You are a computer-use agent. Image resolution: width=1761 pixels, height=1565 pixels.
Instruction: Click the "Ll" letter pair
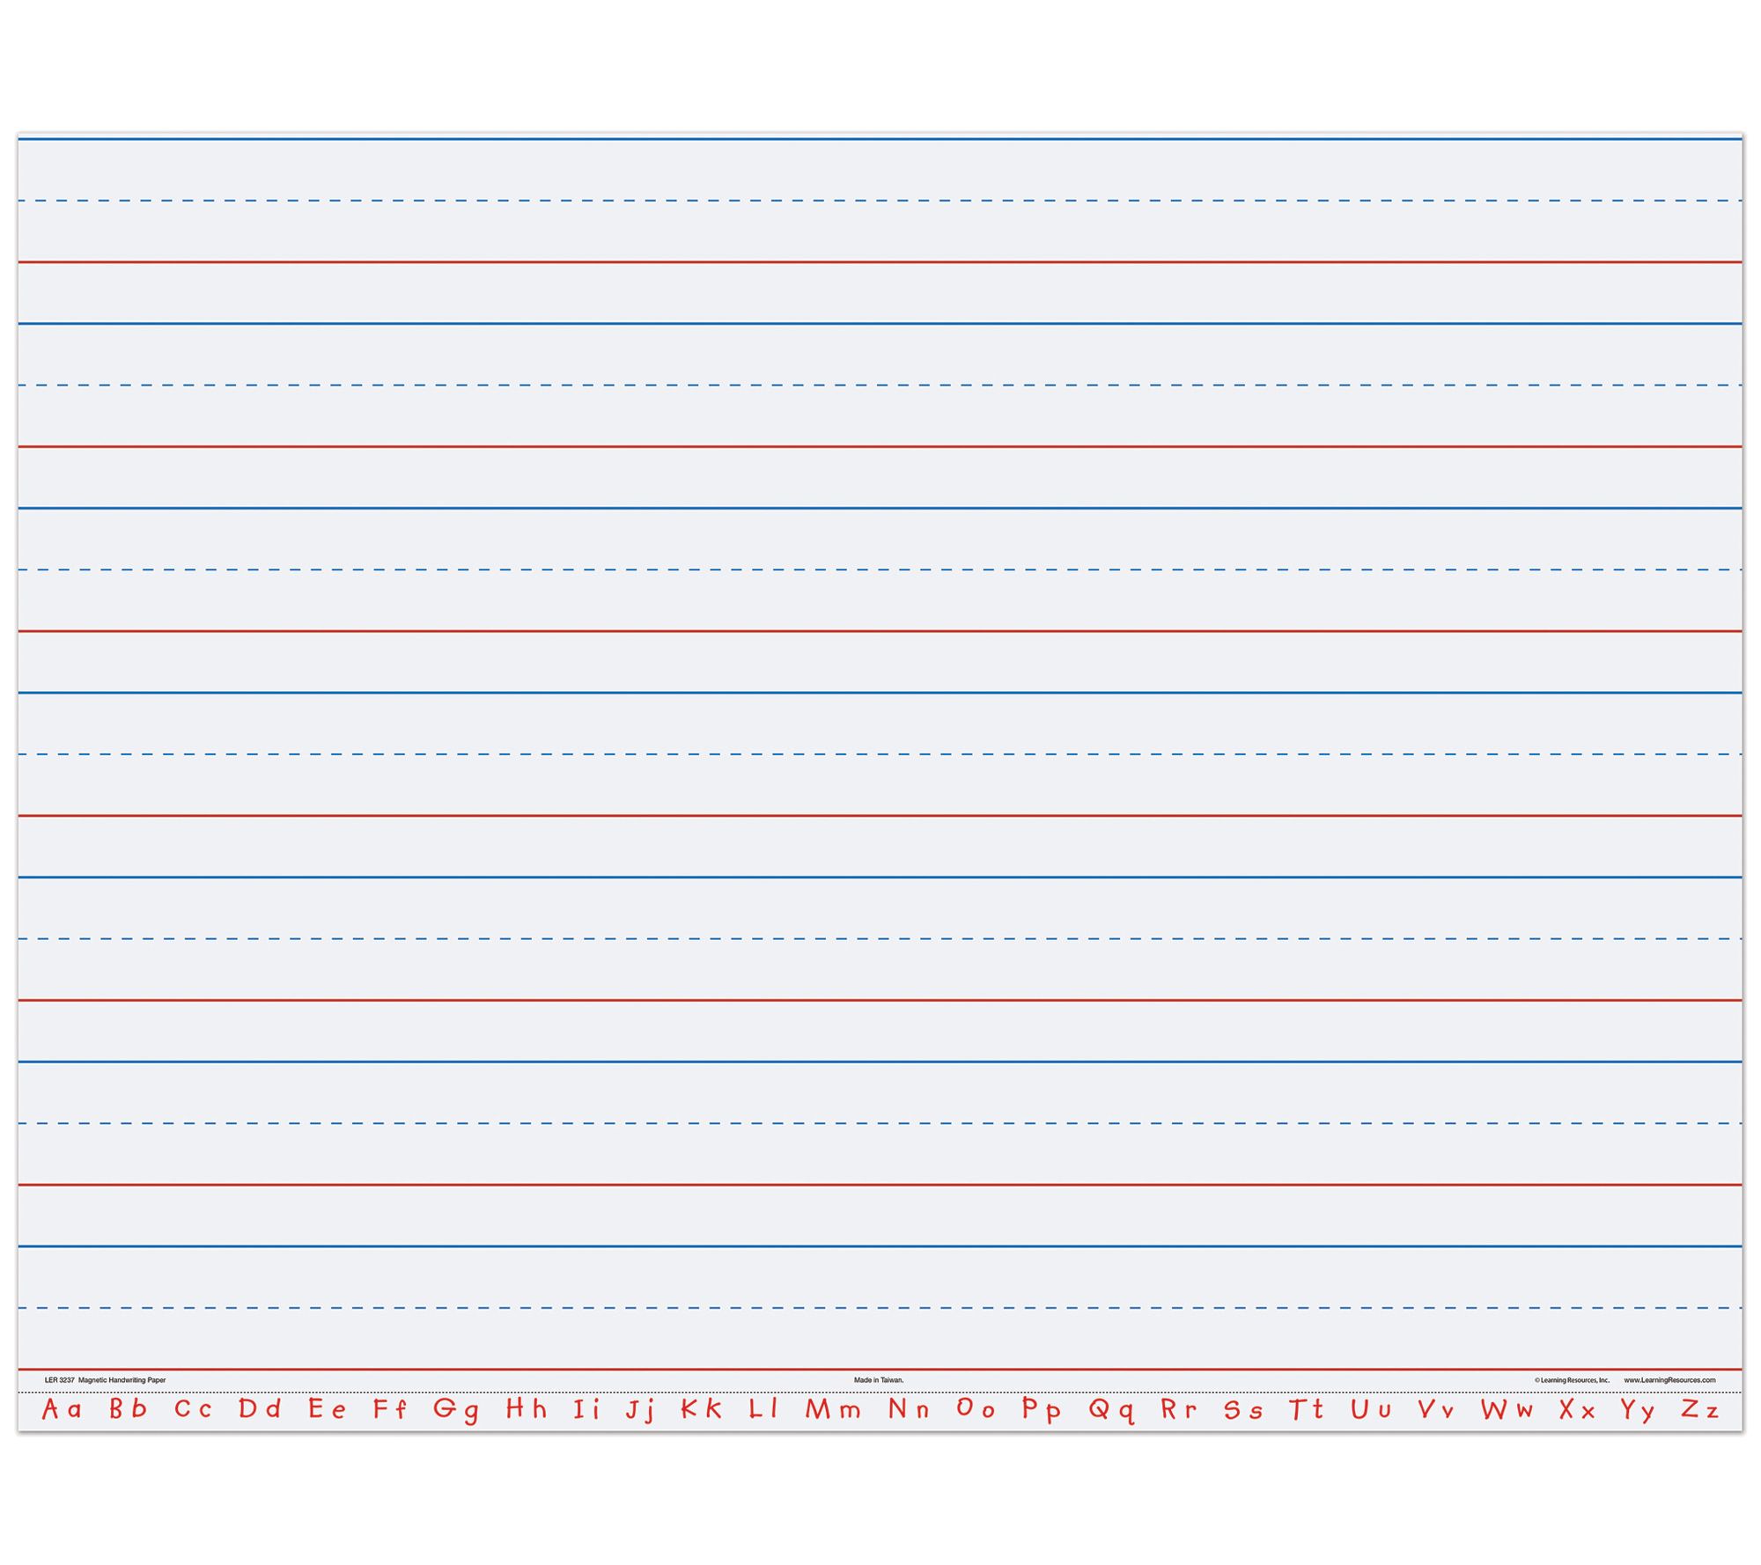tap(763, 1408)
